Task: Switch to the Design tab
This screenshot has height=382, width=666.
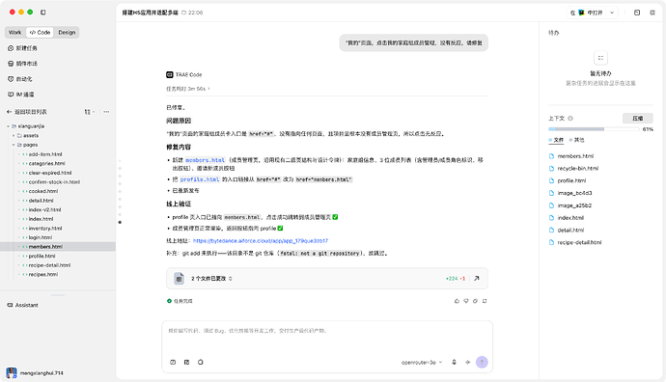Action: tap(67, 32)
